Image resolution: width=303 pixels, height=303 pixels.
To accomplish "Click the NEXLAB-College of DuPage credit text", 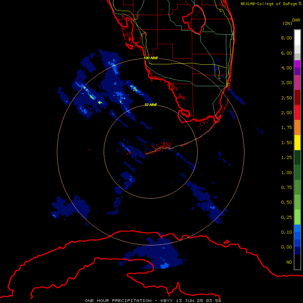I will (271, 4).
